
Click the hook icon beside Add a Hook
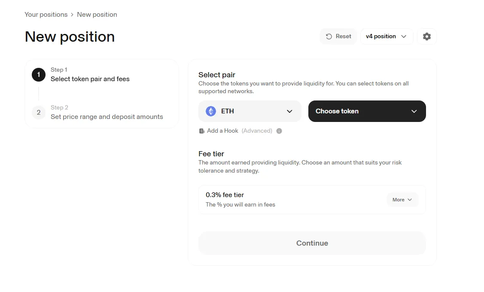click(x=202, y=131)
